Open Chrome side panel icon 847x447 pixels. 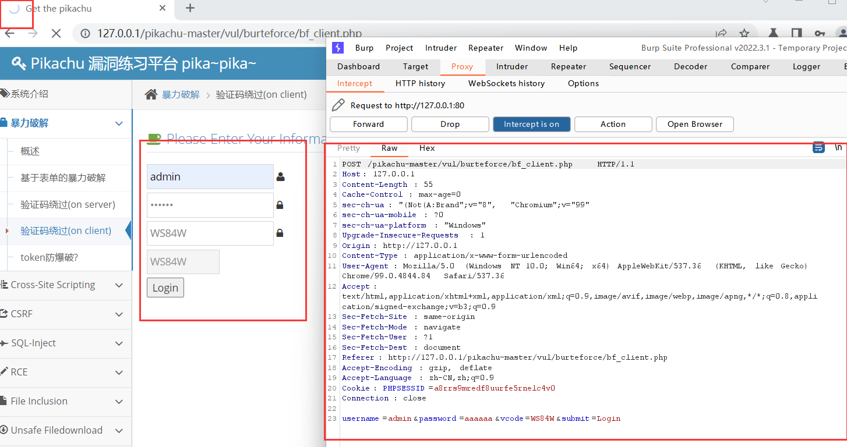point(796,33)
